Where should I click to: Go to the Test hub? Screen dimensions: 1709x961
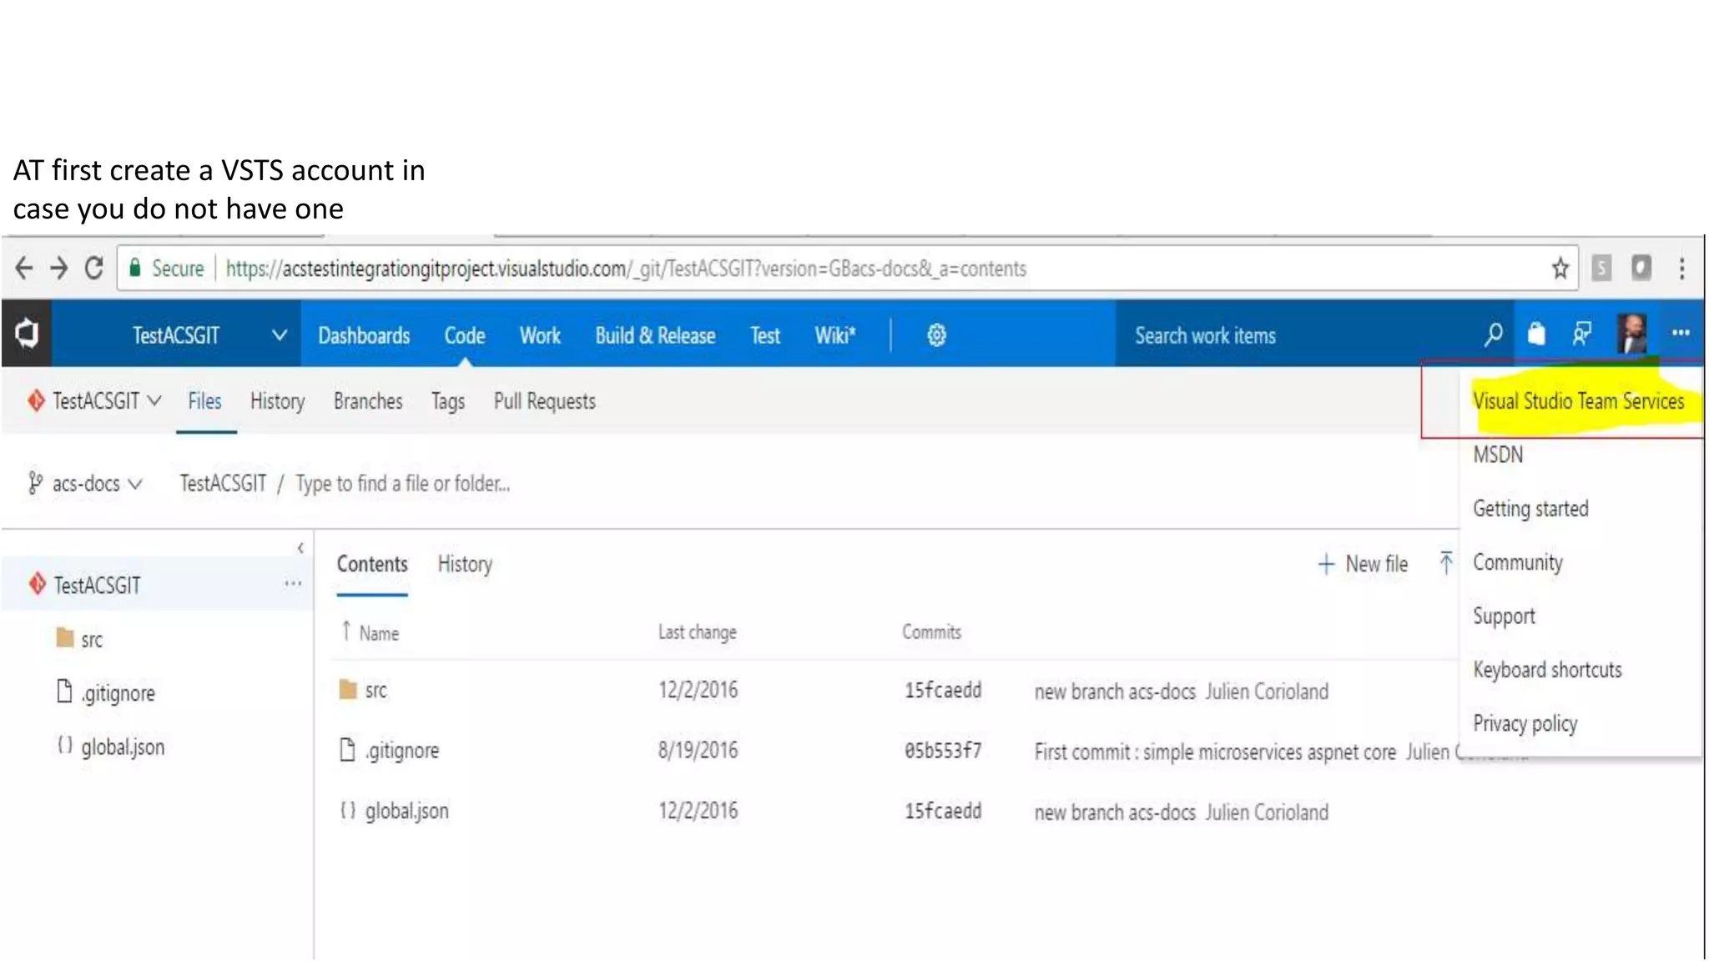(765, 335)
